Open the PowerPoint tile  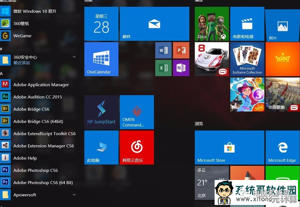[181, 50]
